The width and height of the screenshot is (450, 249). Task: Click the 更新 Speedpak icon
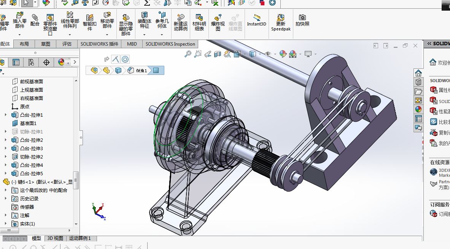pos(281,22)
